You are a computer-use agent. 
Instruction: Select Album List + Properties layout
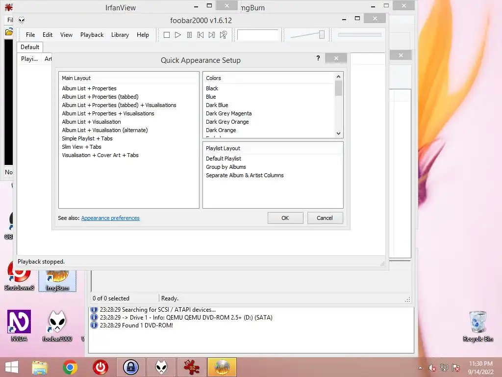(89, 88)
